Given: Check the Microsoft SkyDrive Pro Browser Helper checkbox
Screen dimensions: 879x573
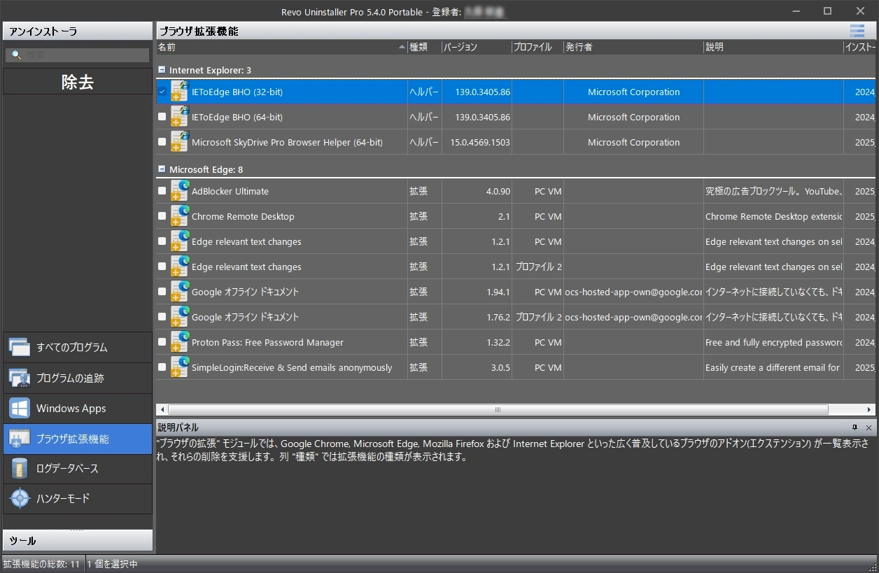Looking at the screenshot, I should [x=162, y=142].
